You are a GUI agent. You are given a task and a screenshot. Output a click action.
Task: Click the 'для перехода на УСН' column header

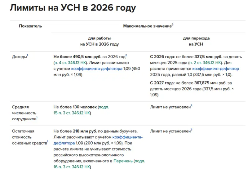(196, 41)
